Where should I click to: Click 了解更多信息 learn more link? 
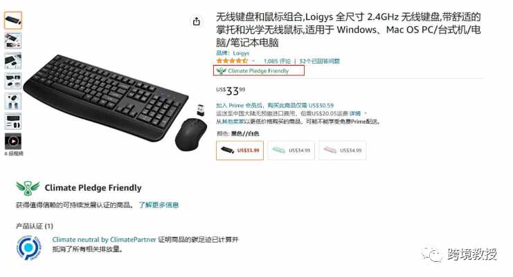coord(159,205)
